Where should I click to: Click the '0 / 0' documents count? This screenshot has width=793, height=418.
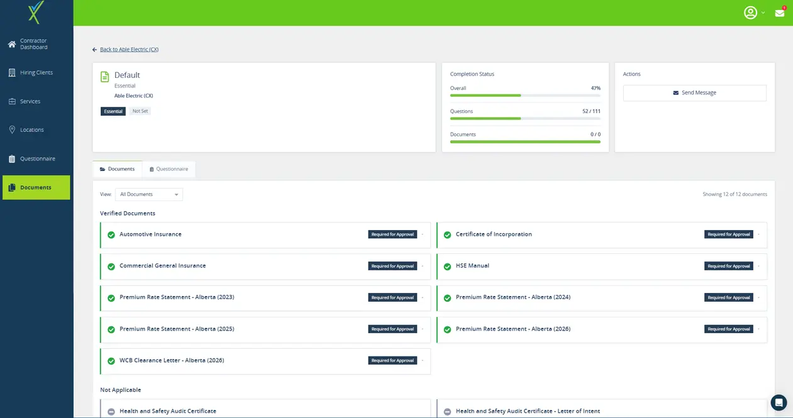[596, 135]
